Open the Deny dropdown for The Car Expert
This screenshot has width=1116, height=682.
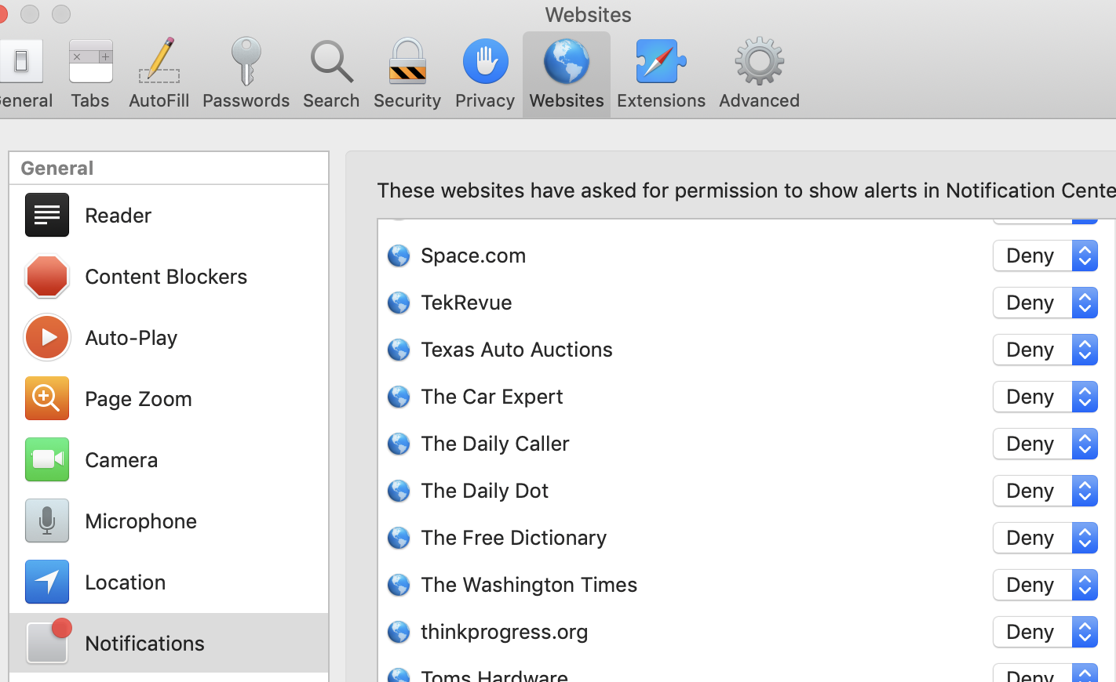tap(1045, 397)
